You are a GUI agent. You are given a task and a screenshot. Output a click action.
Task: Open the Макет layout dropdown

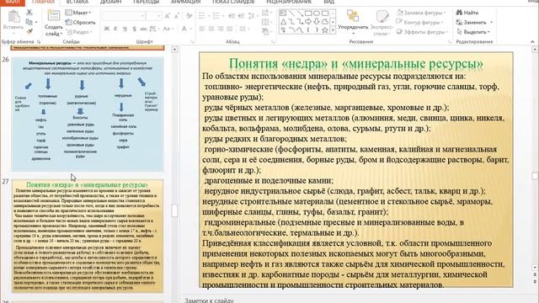click(78, 13)
